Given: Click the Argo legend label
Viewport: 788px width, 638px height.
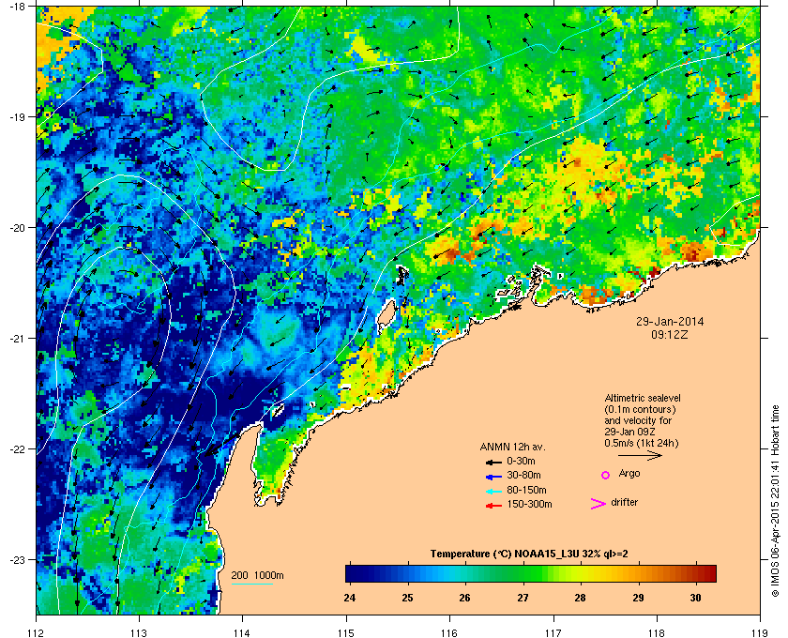Looking at the screenshot, I should pos(629,474).
